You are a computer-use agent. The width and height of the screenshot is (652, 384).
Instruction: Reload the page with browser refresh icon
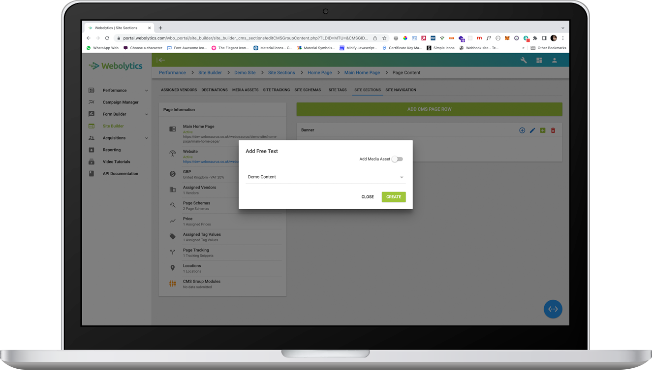[x=107, y=38]
